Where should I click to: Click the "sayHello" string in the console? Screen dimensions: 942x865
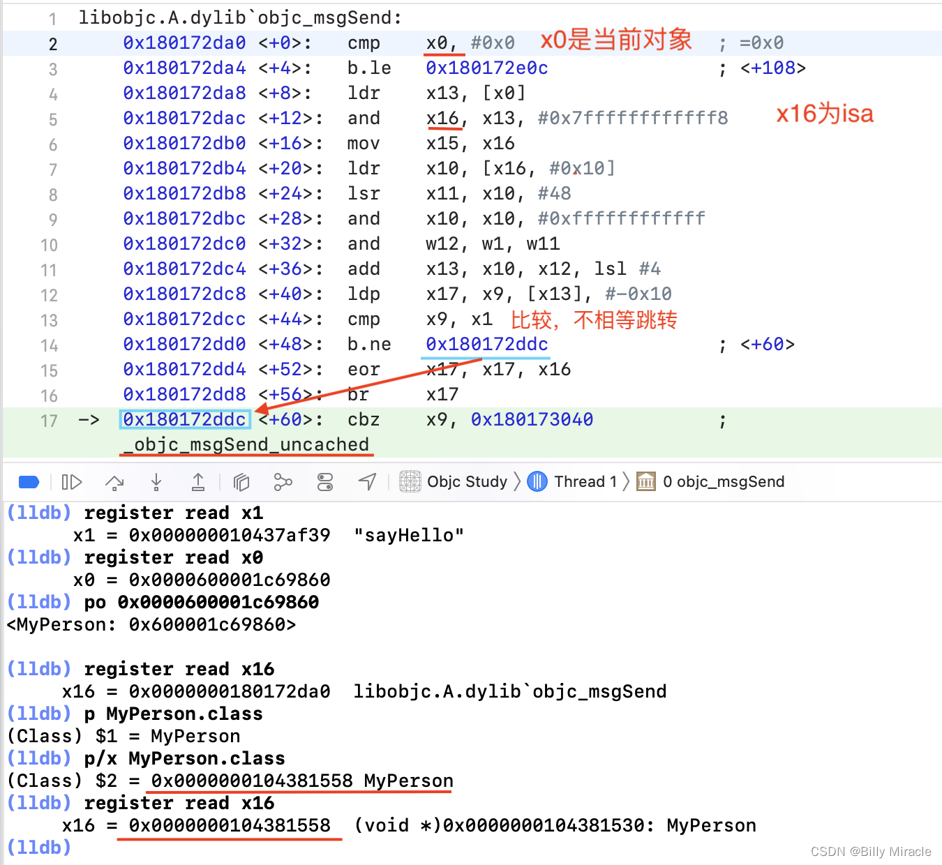[x=408, y=536]
